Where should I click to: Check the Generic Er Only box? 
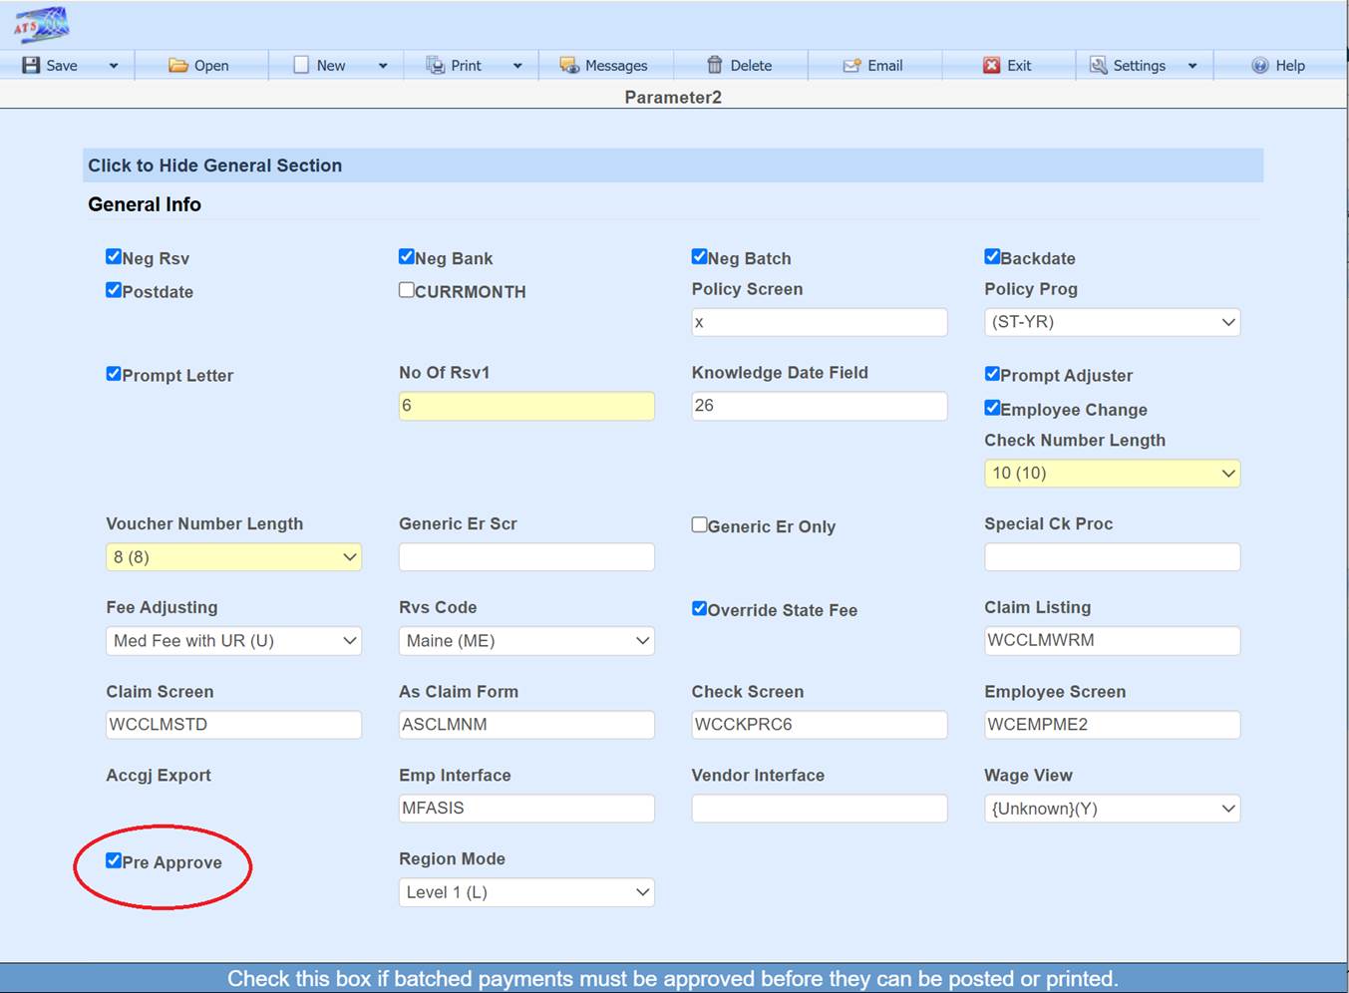tap(700, 524)
